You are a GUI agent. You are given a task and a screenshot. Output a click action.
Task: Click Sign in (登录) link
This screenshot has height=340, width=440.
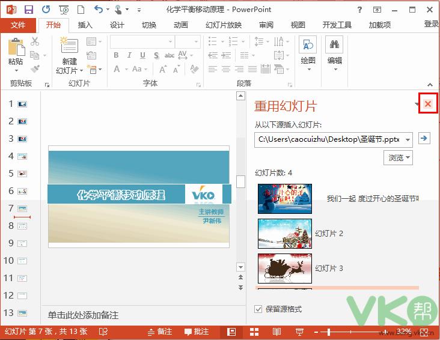click(432, 25)
